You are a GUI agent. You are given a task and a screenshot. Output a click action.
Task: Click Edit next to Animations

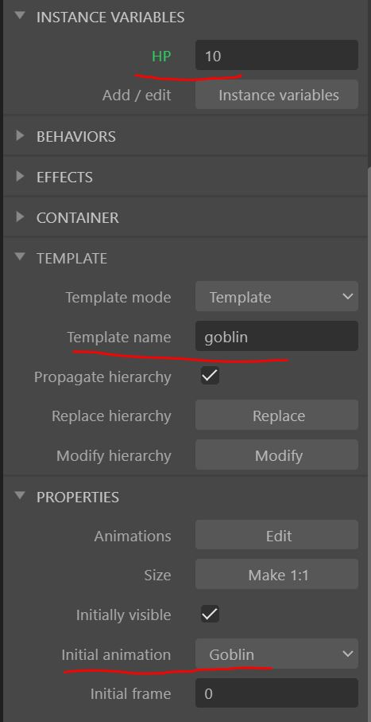276,535
